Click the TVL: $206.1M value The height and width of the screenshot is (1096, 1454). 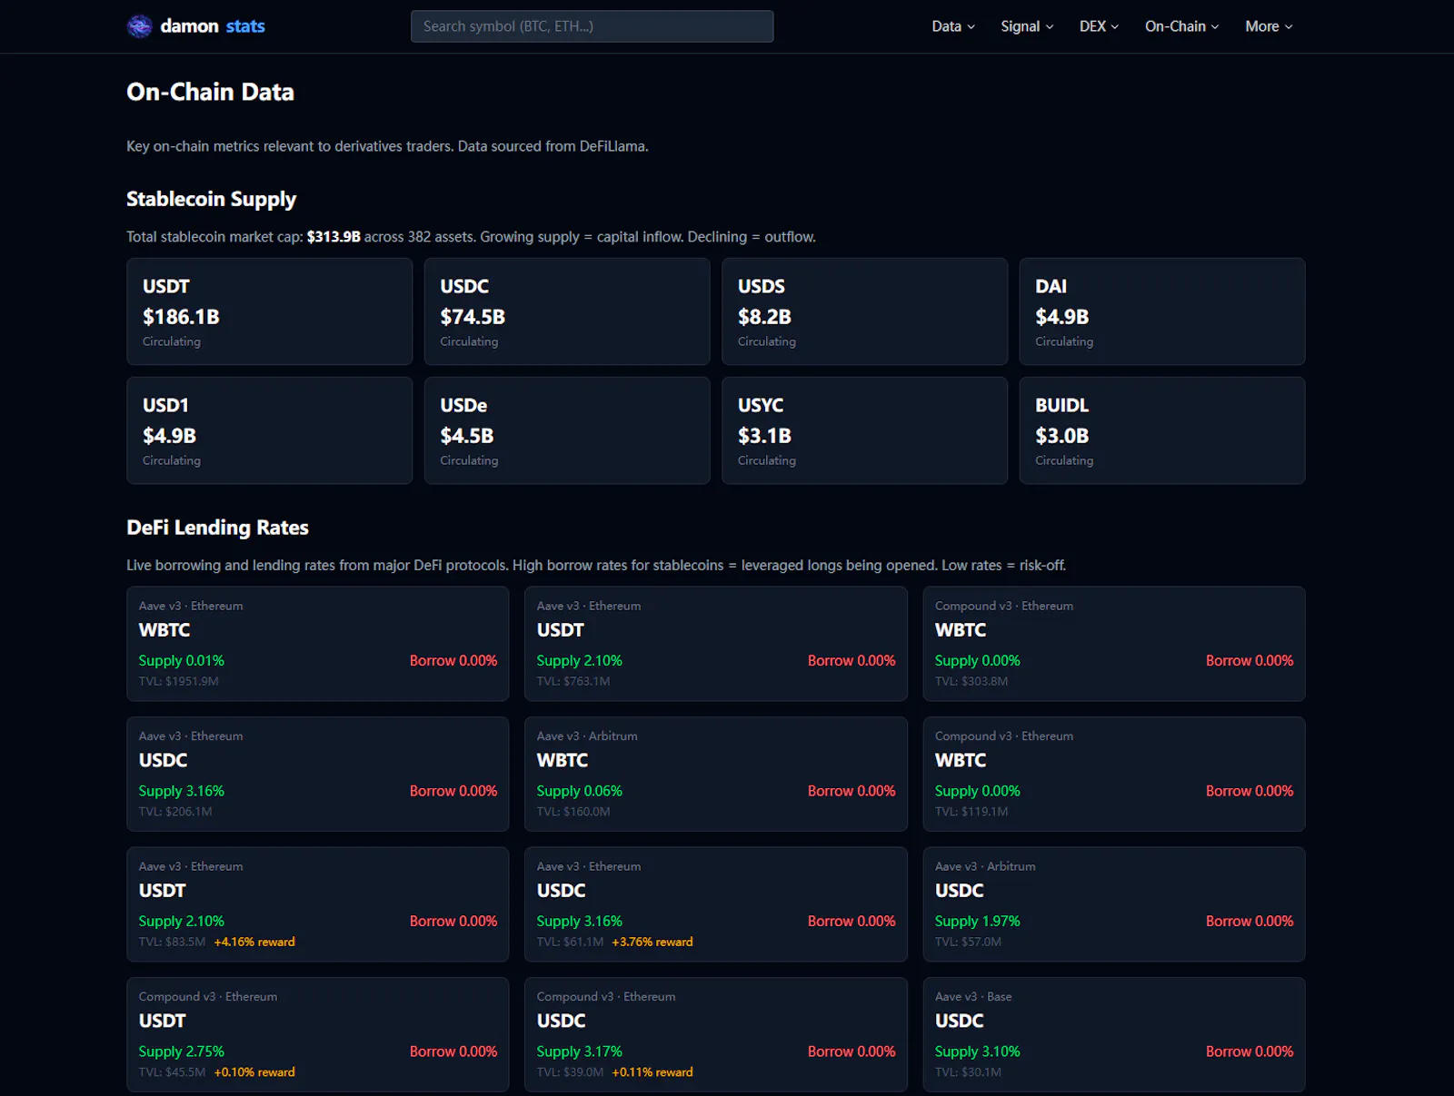(175, 812)
